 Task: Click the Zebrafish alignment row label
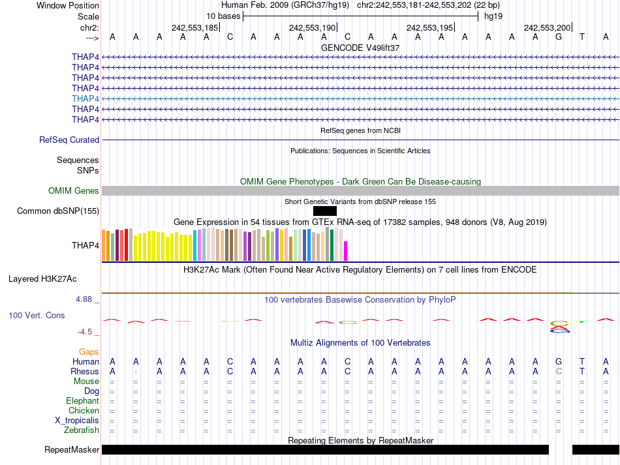pos(82,430)
